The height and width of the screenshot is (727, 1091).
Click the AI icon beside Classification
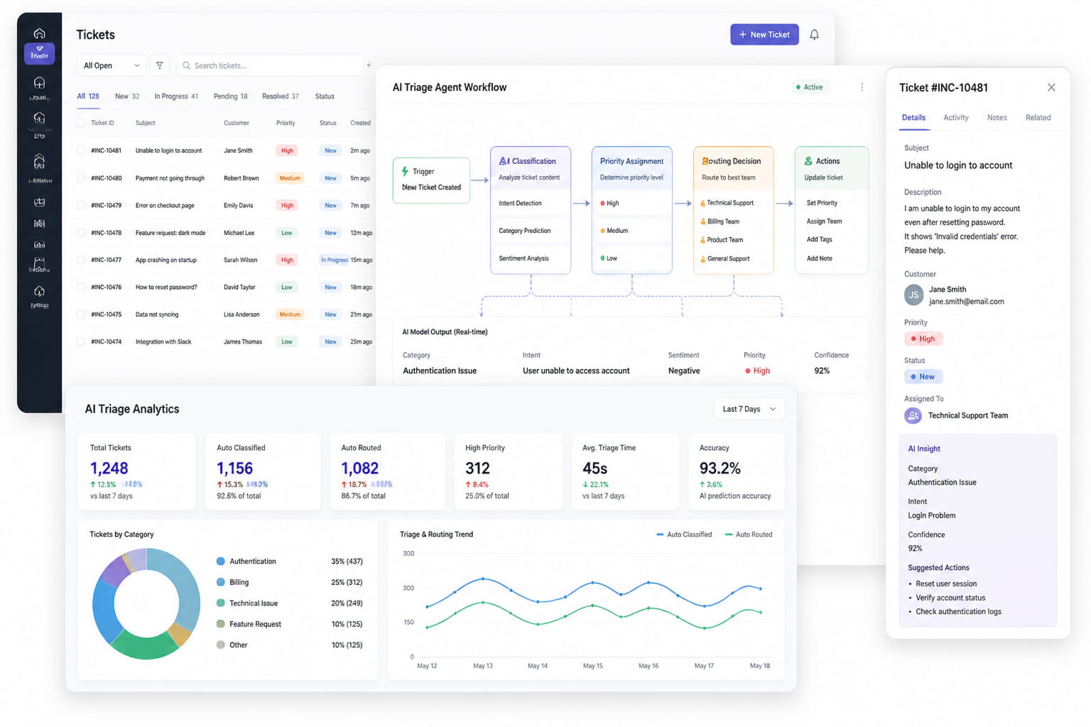pyautogui.click(x=504, y=161)
